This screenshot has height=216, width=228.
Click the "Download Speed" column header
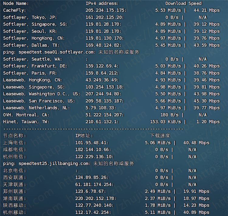pos(183,3)
